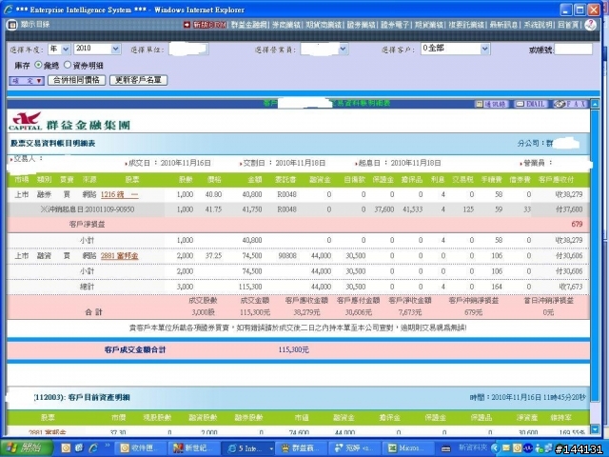Switch to the 群益 taskbar window

pos(301,448)
